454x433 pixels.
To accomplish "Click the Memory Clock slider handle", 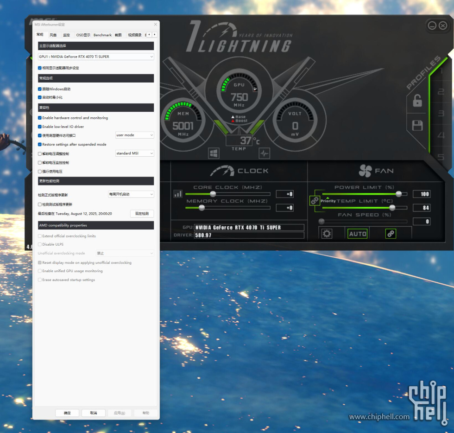I will coord(202,208).
